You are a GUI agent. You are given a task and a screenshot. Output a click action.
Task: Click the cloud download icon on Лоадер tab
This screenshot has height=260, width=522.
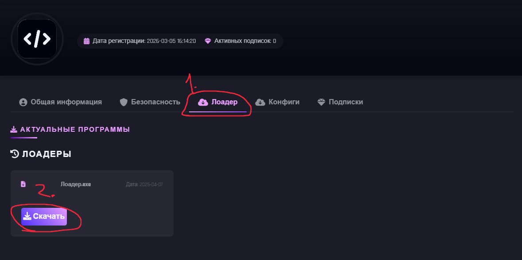click(203, 102)
